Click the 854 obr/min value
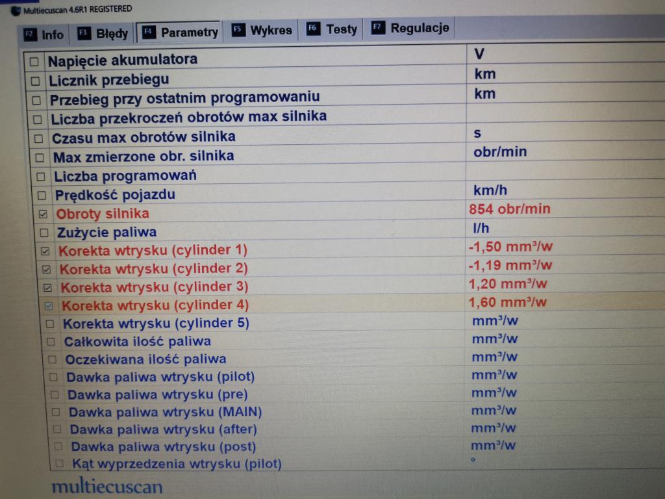The width and height of the screenshot is (665, 499). tap(509, 209)
